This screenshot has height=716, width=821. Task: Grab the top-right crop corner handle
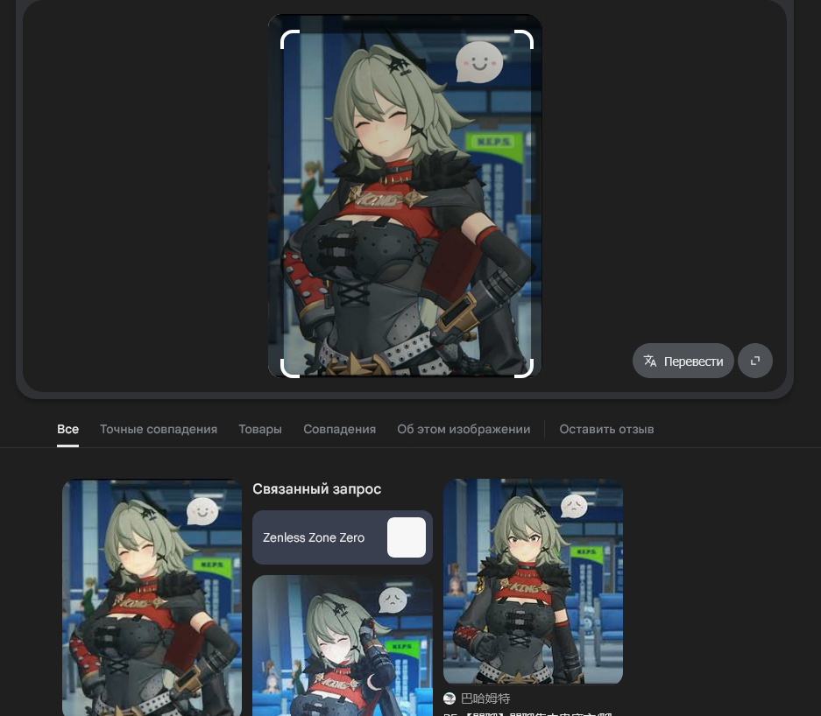coord(524,39)
